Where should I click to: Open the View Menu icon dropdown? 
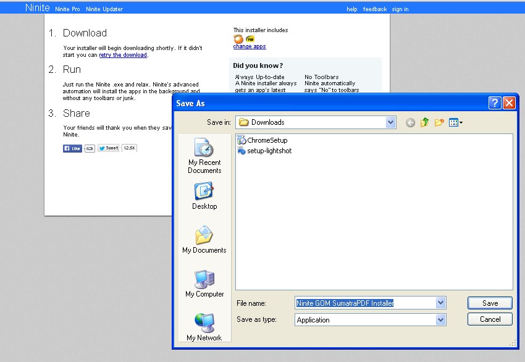[456, 123]
